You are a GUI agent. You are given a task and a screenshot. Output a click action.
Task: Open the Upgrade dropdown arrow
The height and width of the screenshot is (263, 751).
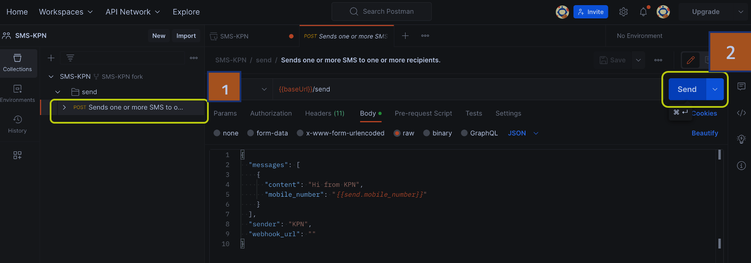tap(741, 12)
